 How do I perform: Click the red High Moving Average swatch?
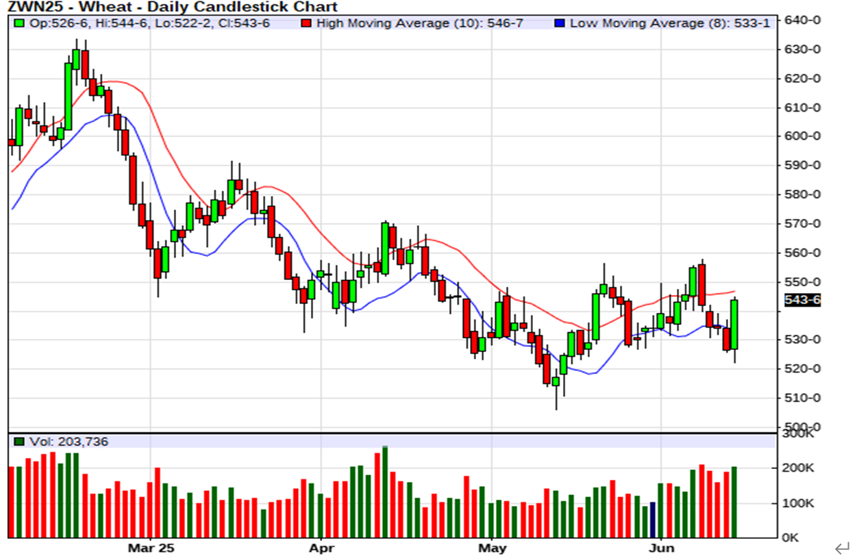click(x=306, y=23)
